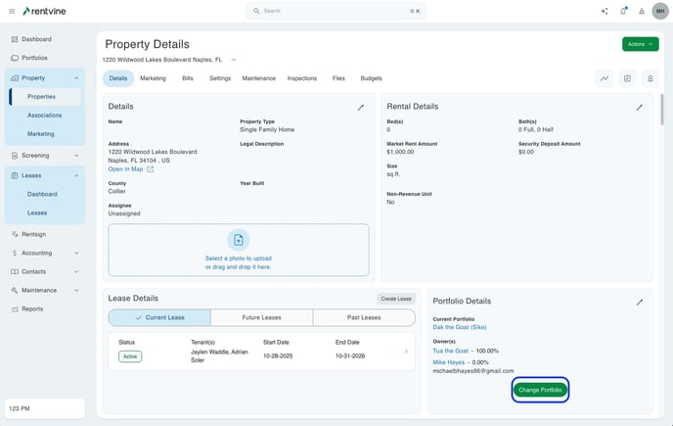
Task: Switch to the Bills tab
Action: [x=188, y=78]
